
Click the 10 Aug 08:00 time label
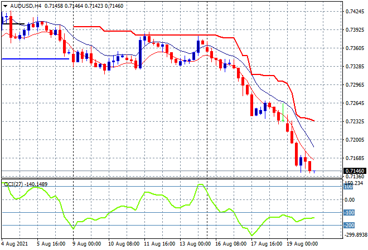click(x=124, y=244)
